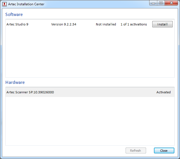Click the Not installed status
Screen dimensions: 180x159
106,24
